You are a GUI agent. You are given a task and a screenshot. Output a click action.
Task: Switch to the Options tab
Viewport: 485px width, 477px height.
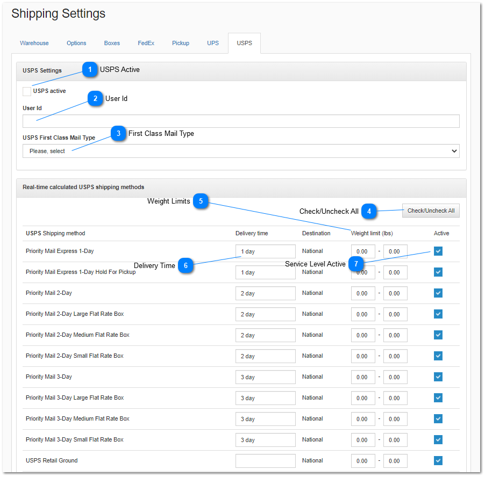(x=76, y=43)
